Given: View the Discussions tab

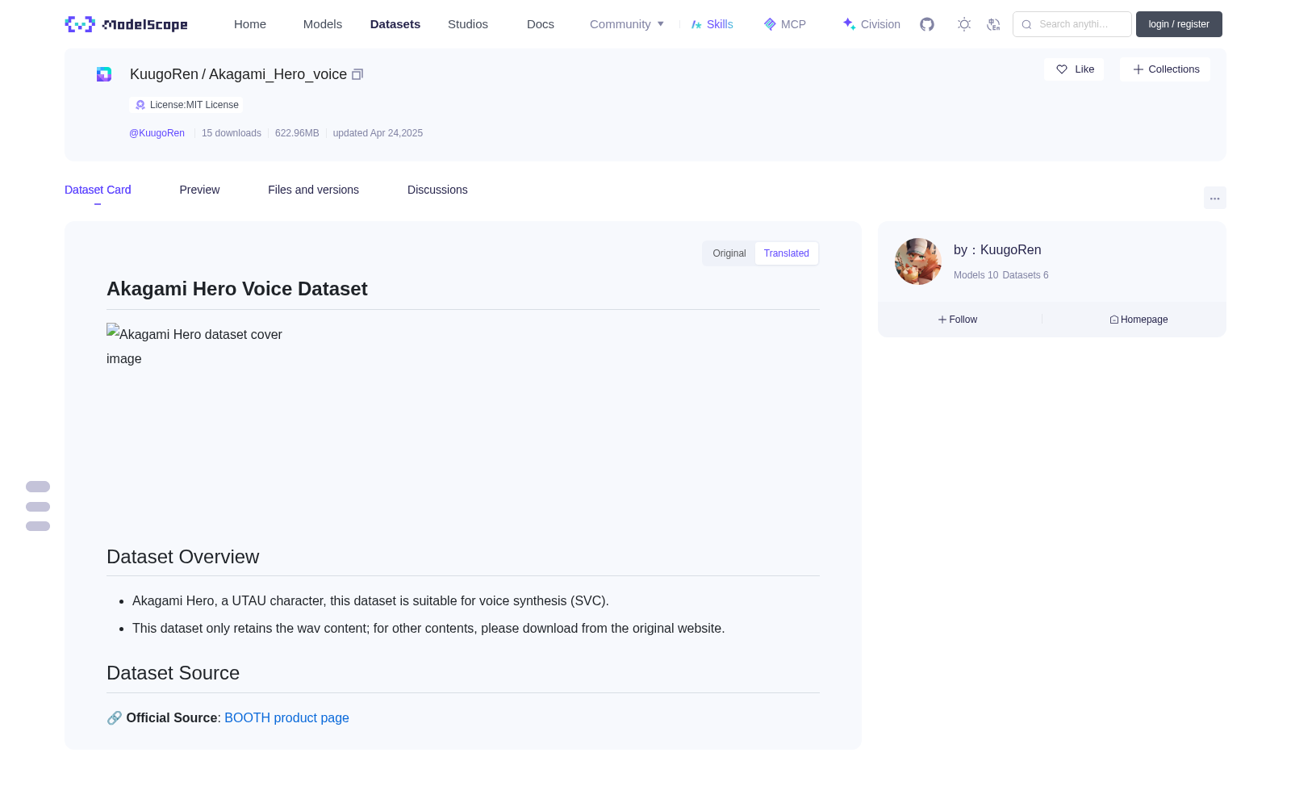Looking at the screenshot, I should pos(437,190).
